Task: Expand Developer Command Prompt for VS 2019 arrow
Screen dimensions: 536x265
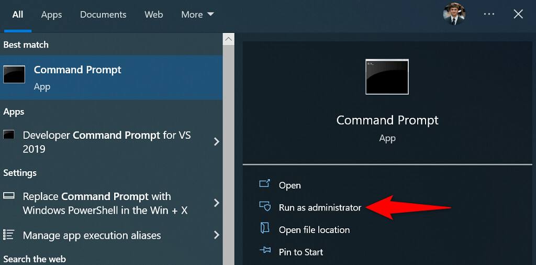Action: [x=216, y=141]
